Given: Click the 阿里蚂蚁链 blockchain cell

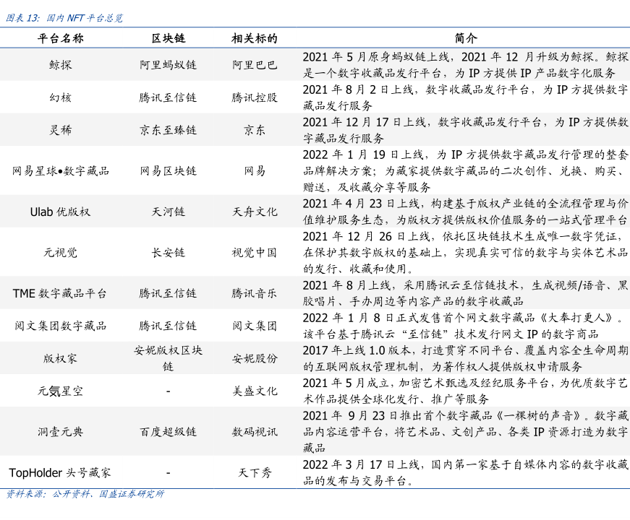Looking at the screenshot, I should (x=168, y=64).
